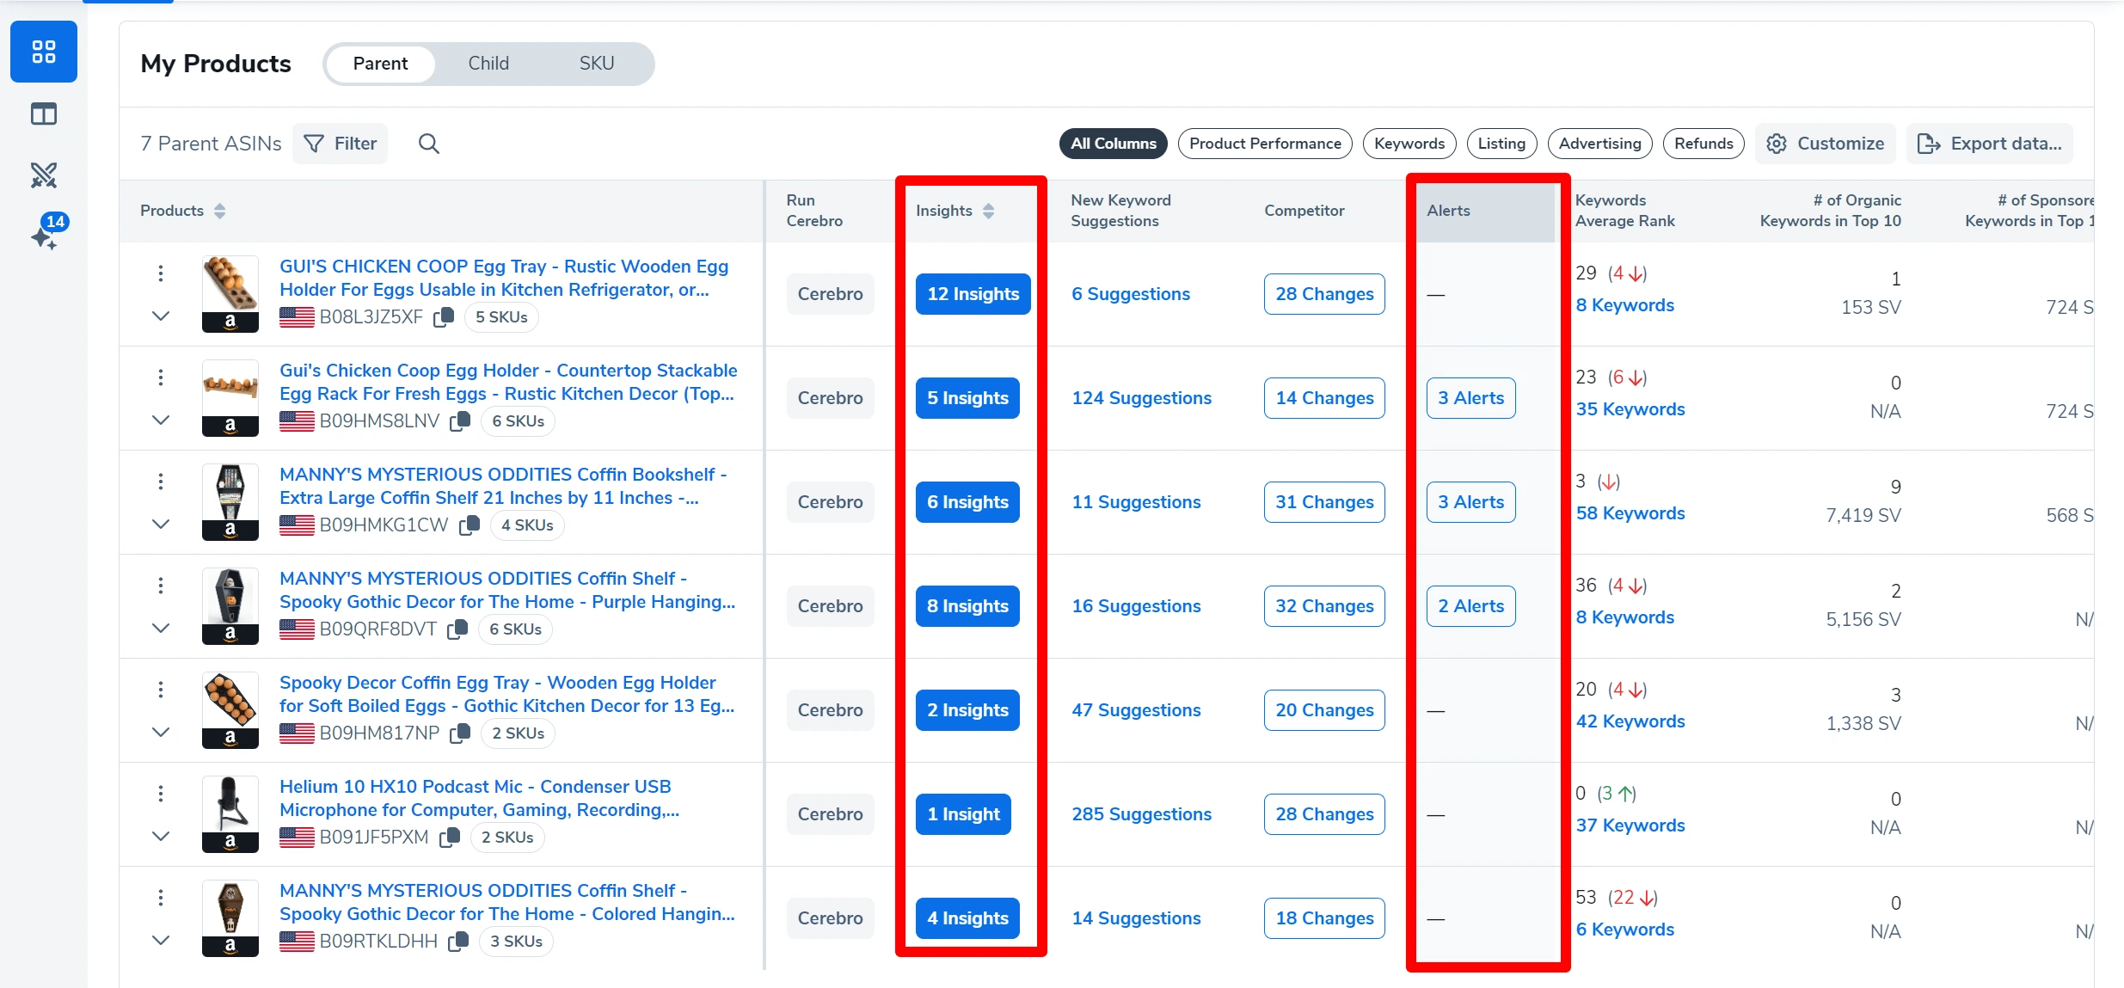
Task: Open three-dot menu for Coffin Bookshelf row
Action: point(160,482)
